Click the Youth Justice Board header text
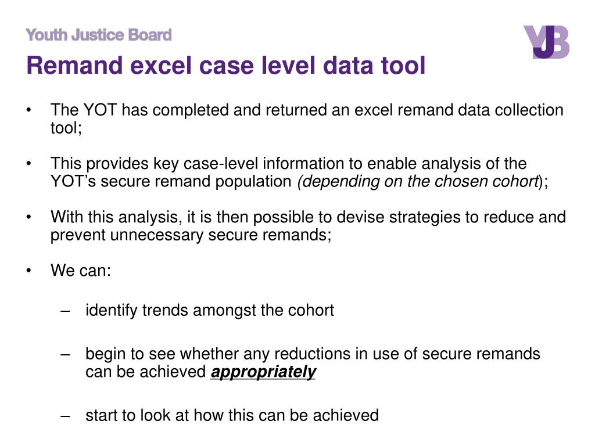 pyautogui.click(x=99, y=35)
